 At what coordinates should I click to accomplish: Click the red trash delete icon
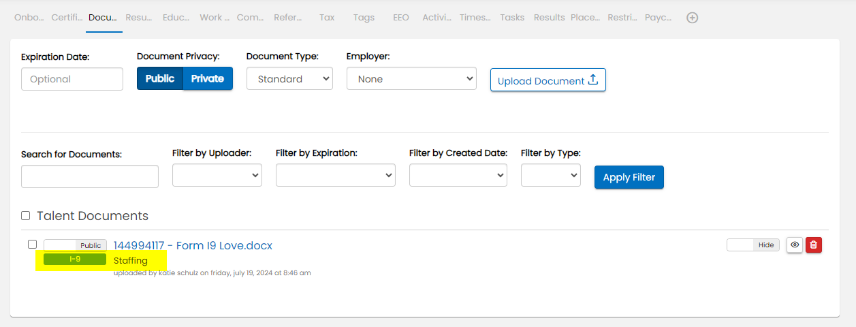pyautogui.click(x=814, y=245)
